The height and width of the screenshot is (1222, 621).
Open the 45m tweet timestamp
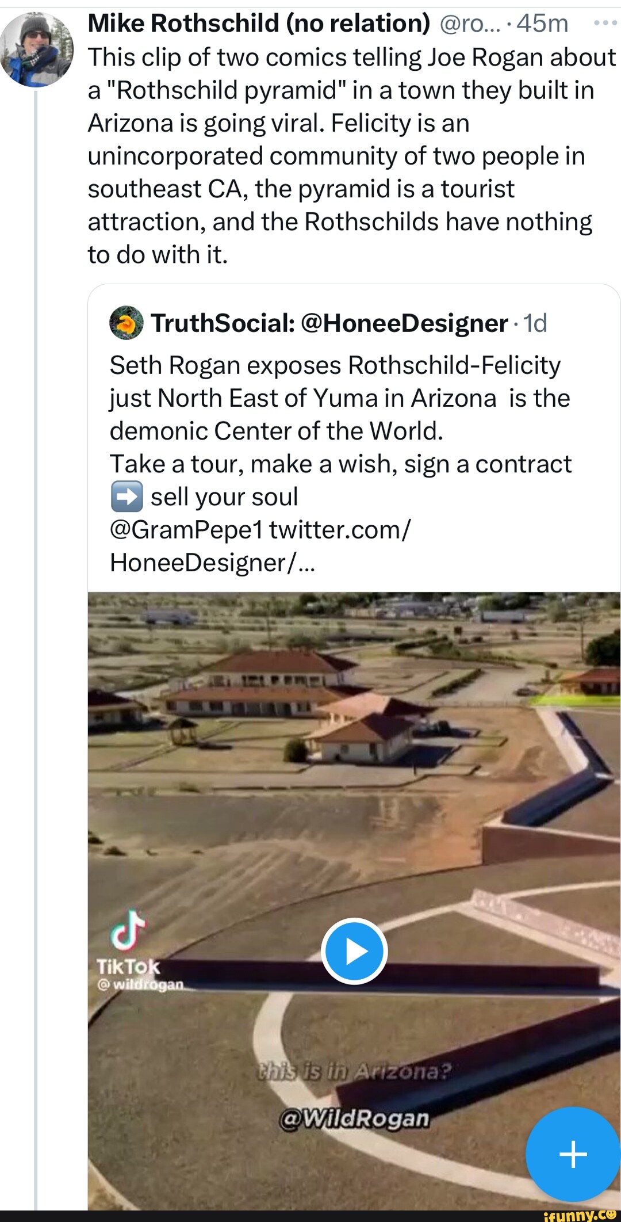[x=542, y=24]
